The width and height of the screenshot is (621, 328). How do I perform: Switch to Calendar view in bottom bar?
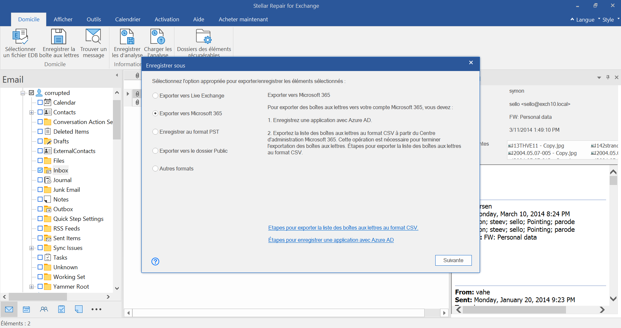pyautogui.click(x=27, y=309)
